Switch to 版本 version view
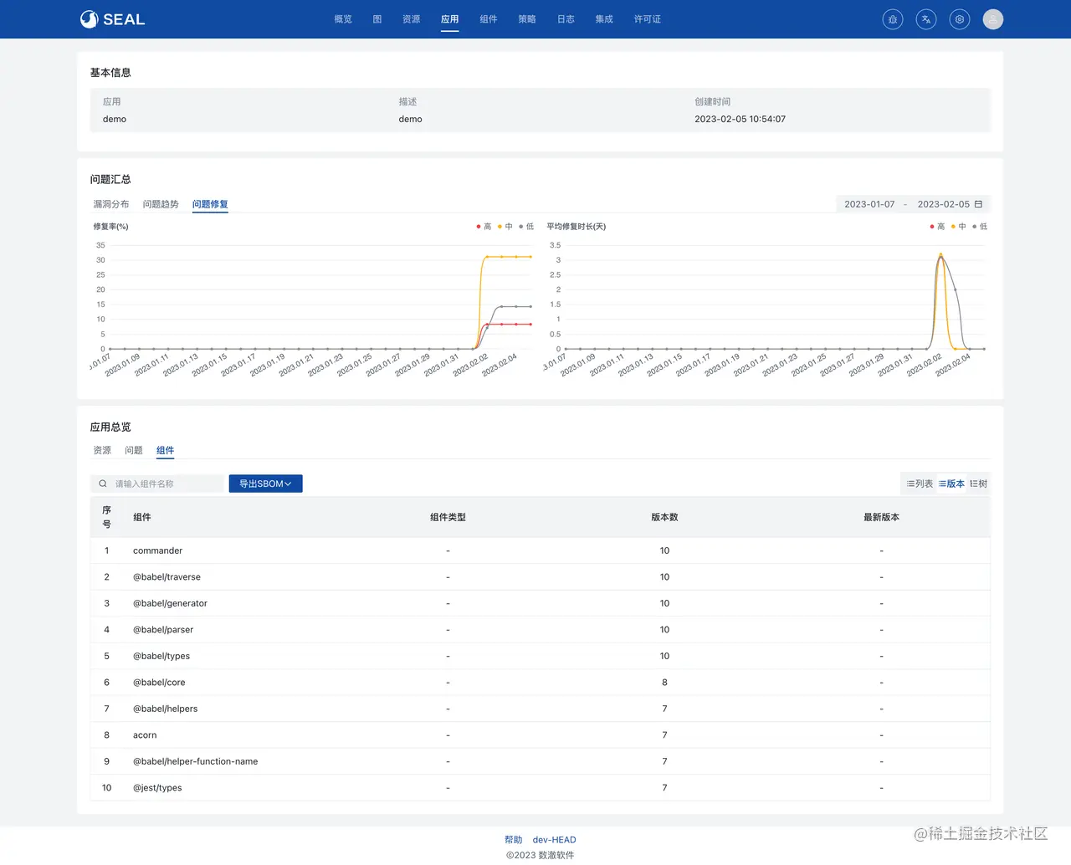Screen dimensions: 1071x865 pyautogui.click(x=951, y=484)
